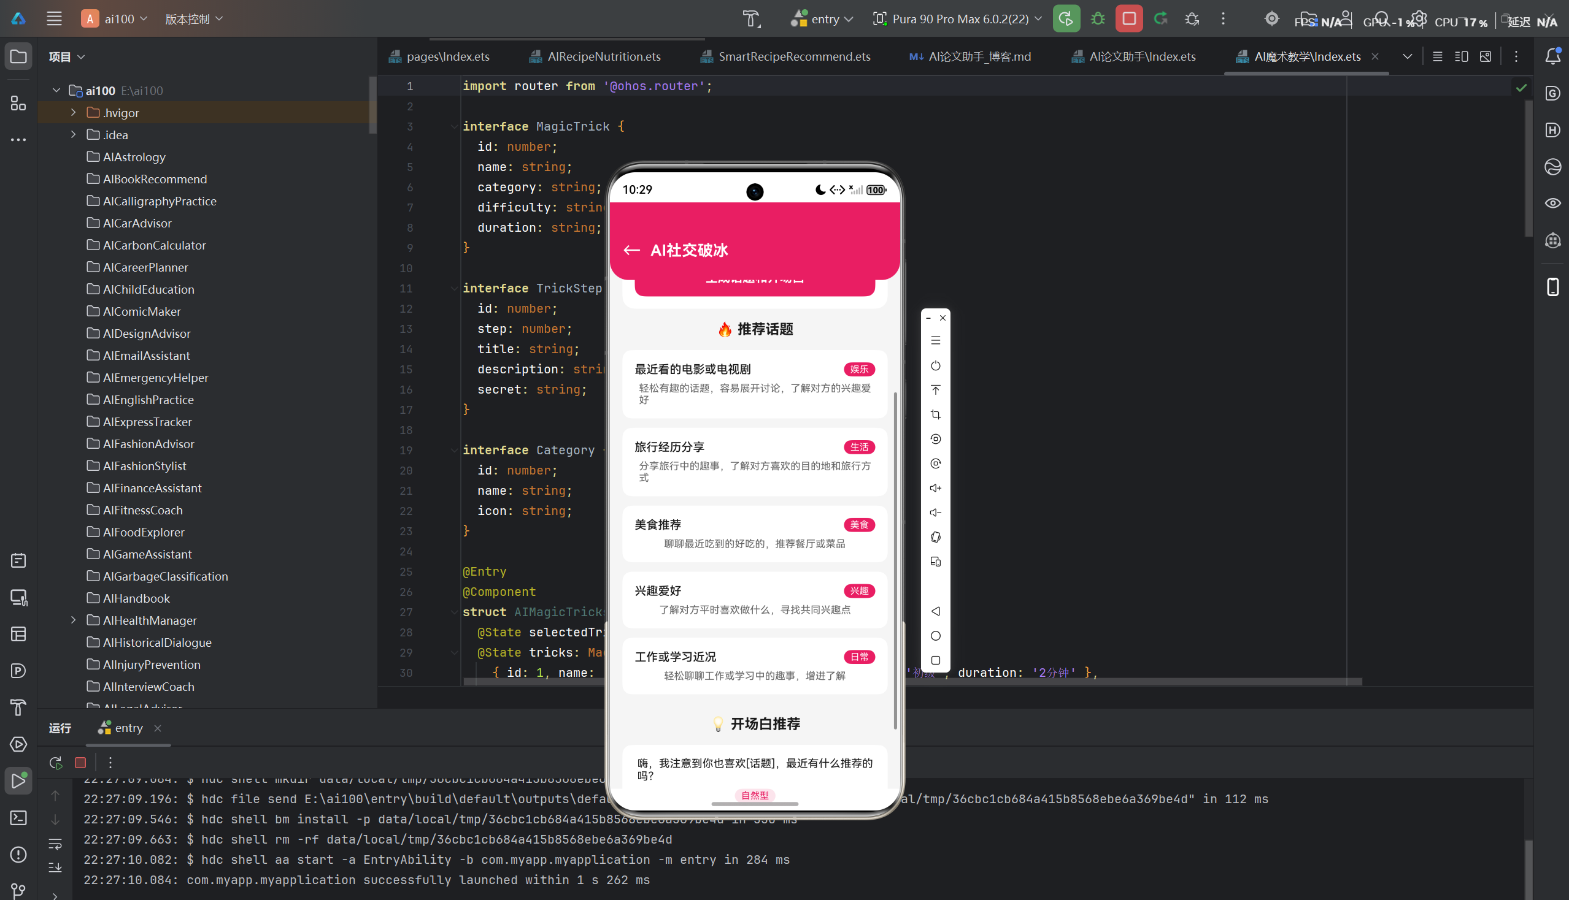Open the main hamburger menu

(x=55, y=18)
